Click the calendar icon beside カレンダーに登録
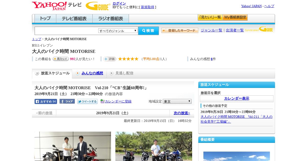Screen dimensions: 307x161 coord(103,101)
